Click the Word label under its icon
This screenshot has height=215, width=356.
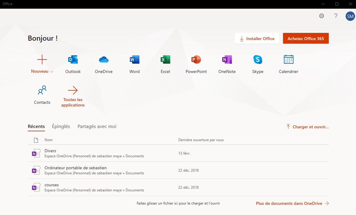pos(134,71)
